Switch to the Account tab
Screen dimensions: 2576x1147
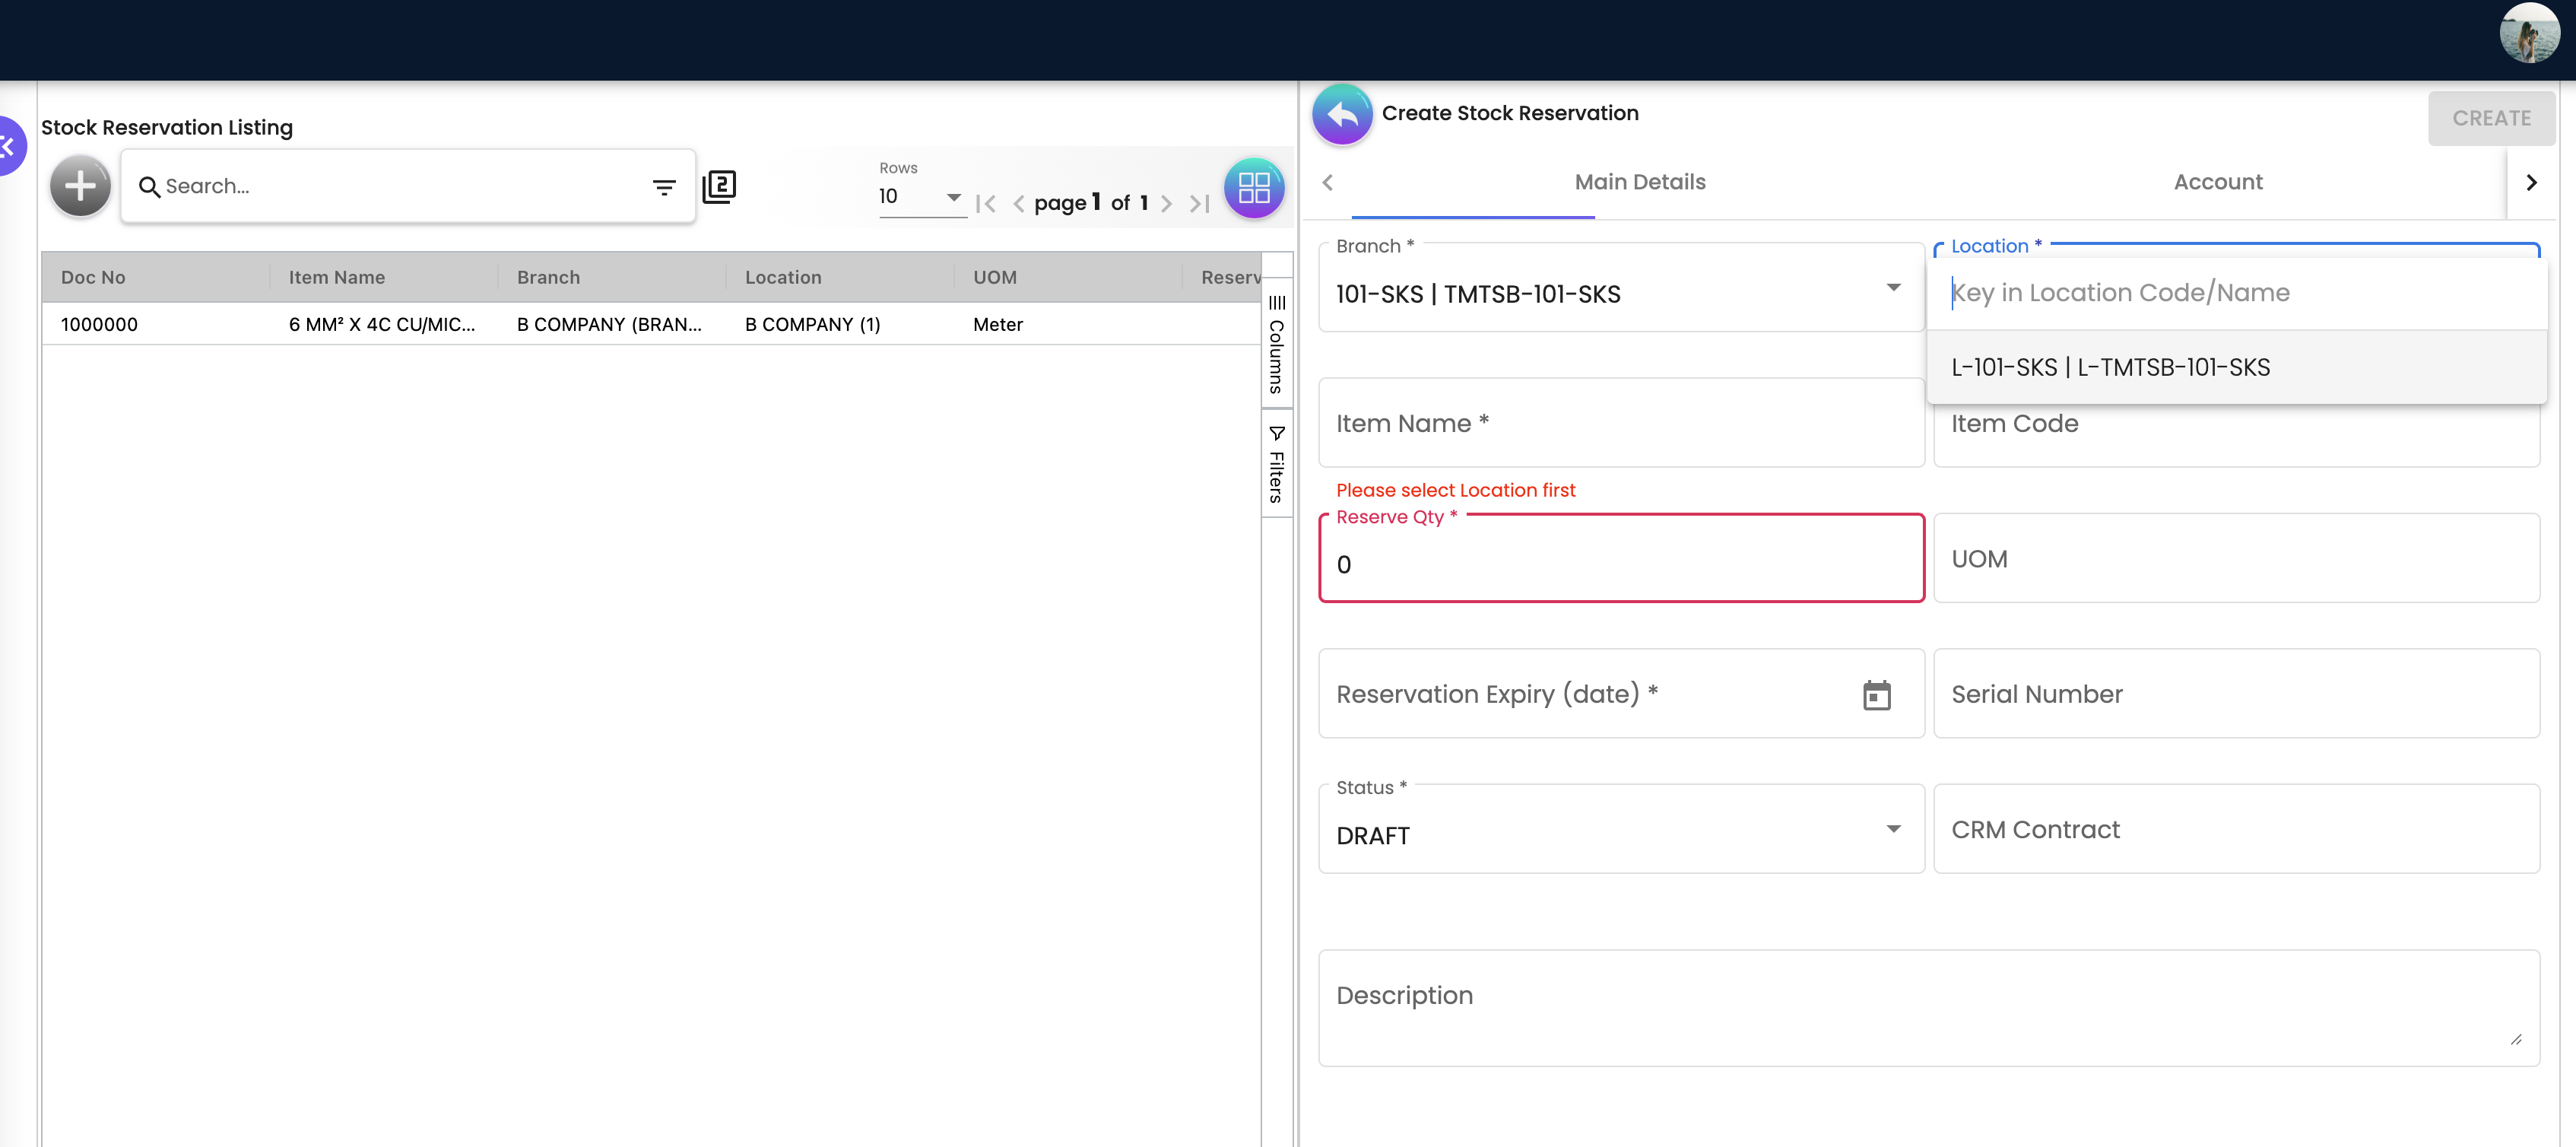[2217, 182]
